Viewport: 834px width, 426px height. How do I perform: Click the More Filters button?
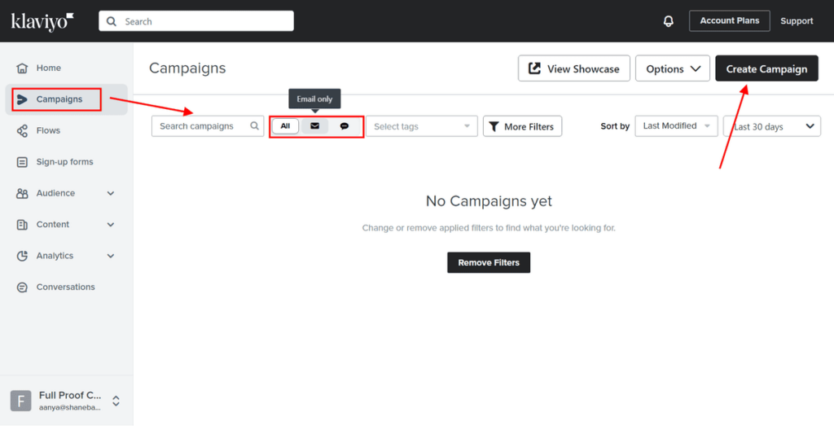coord(522,126)
